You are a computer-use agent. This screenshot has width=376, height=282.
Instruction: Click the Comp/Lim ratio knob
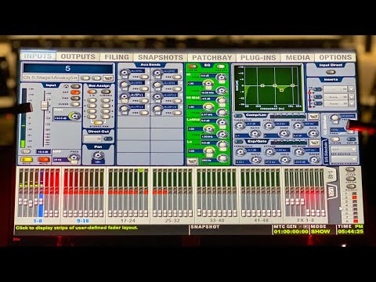coord(255,133)
